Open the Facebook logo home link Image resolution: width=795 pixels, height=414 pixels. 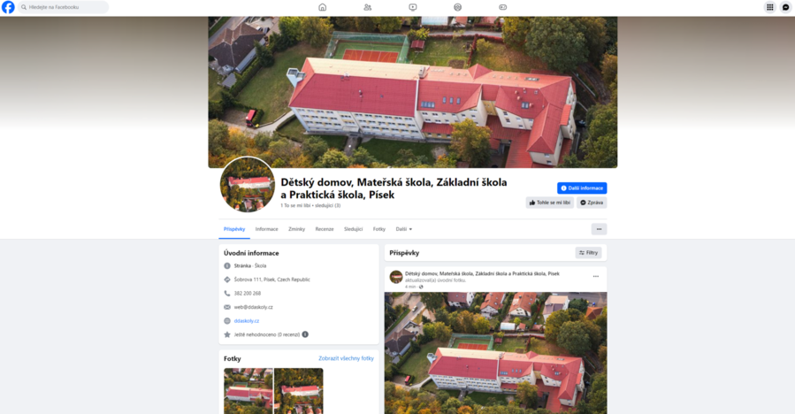point(8,7)
